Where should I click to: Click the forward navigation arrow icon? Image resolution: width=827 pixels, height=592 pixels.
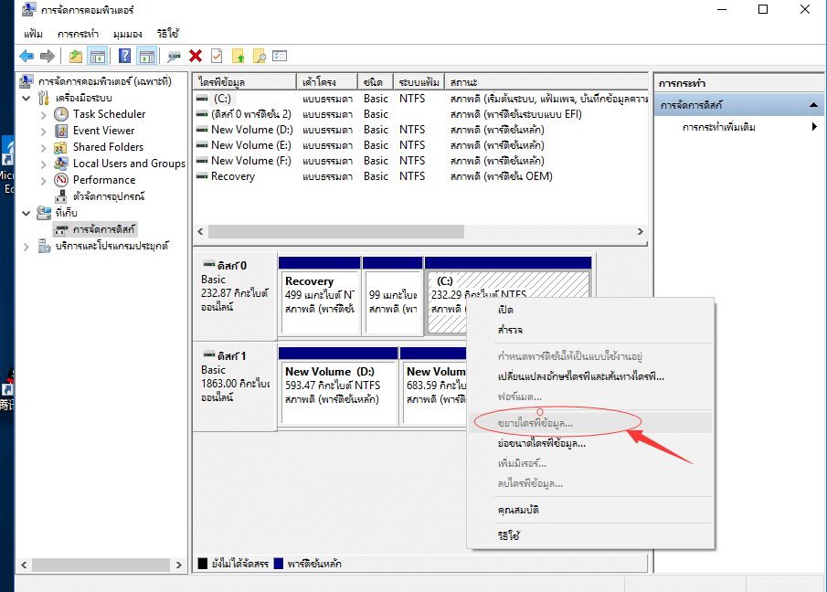[47, 55]
